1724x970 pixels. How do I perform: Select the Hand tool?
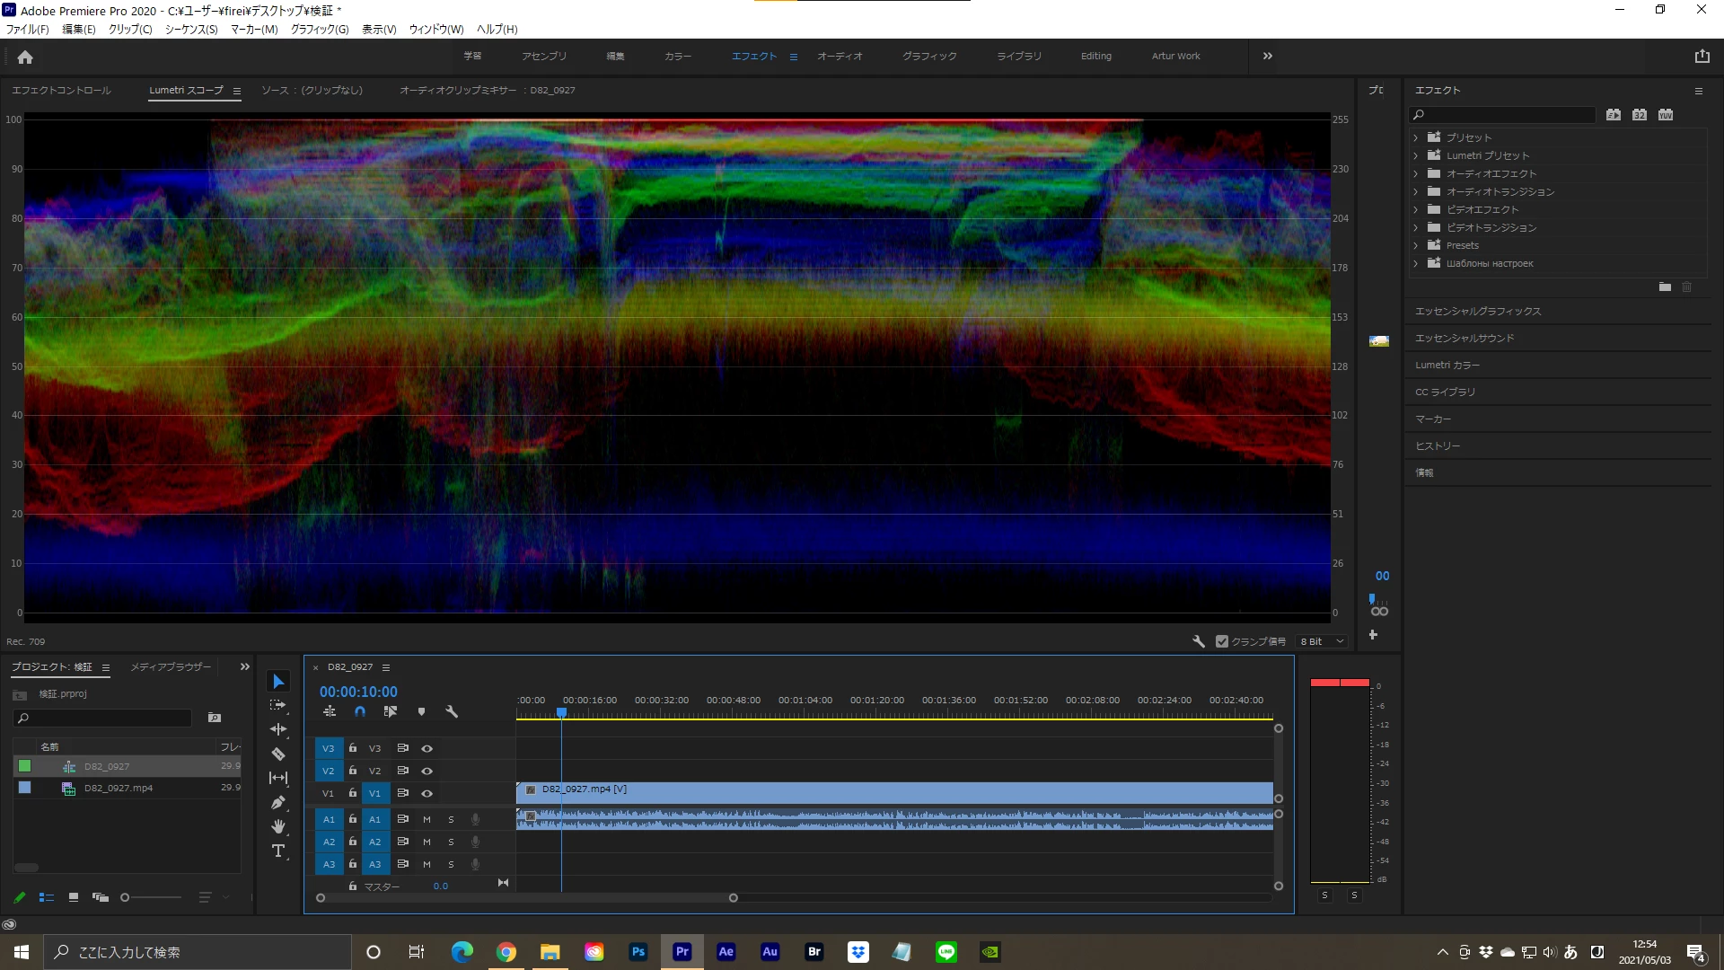(278, 826)
